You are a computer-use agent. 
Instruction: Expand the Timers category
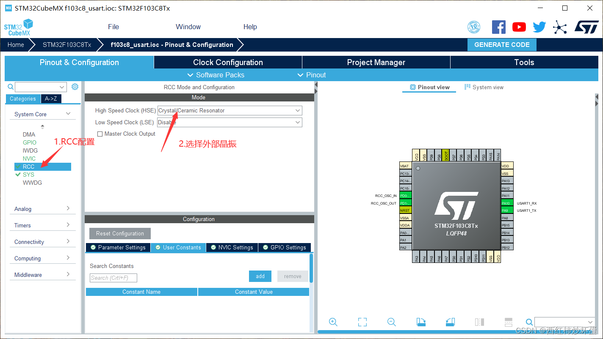(x=43, y=225)
